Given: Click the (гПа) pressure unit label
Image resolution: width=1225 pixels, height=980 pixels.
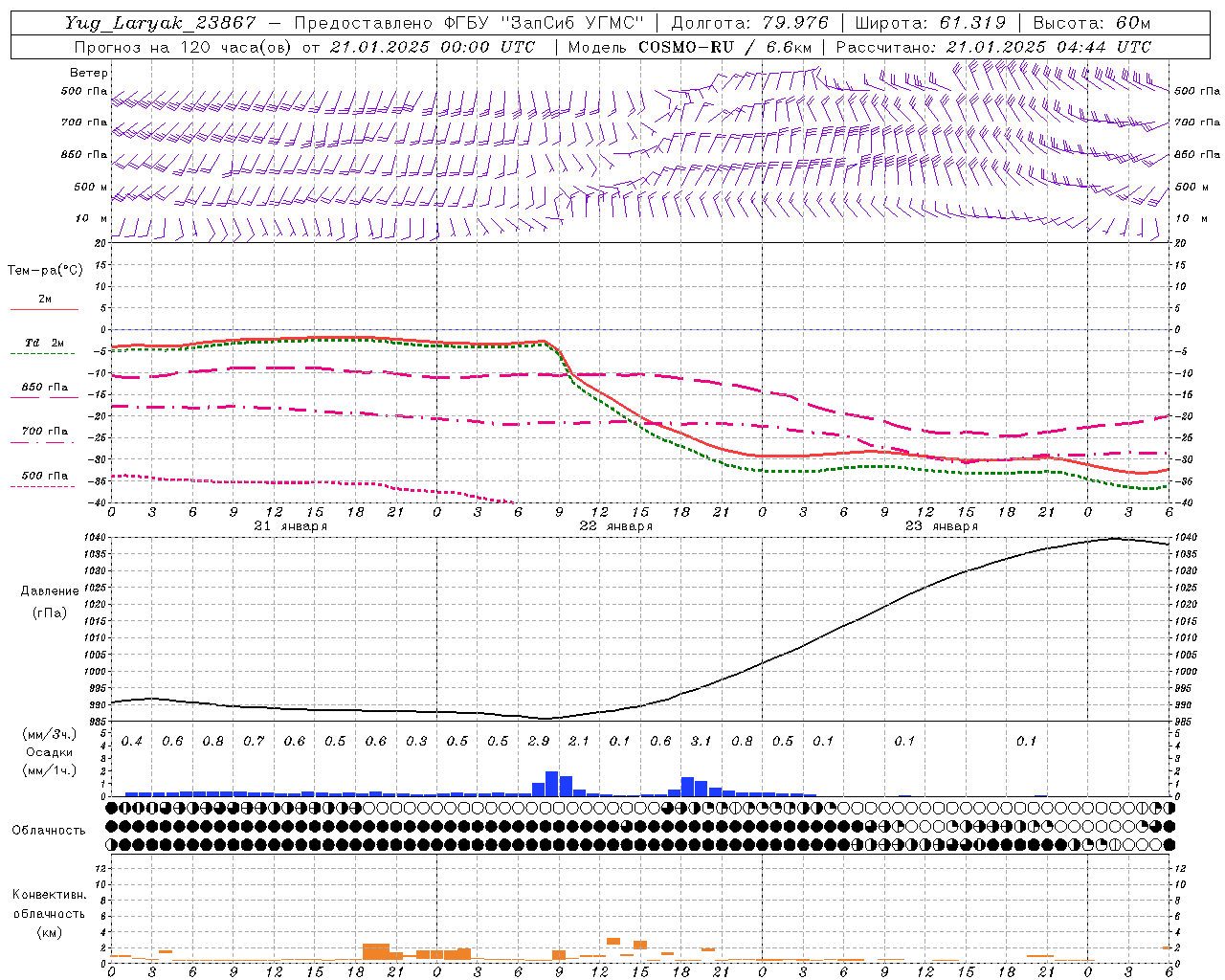Looking at the screenshot, I should [50, 612].
